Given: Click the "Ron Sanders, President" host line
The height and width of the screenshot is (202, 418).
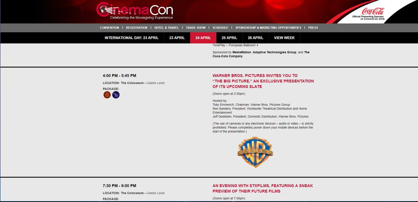Looking at the screenshot, I should 260,111.
